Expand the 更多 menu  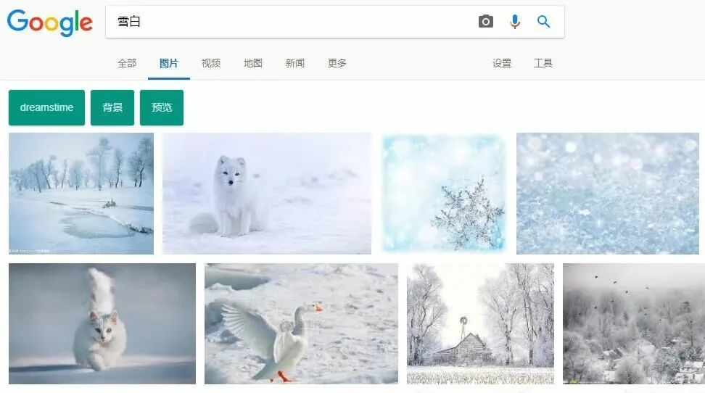point(337,63)
